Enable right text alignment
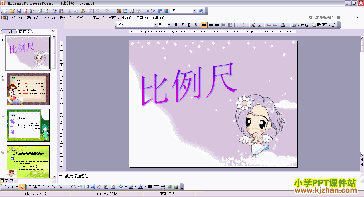364x197 pixels. click(x=217, y=25)
